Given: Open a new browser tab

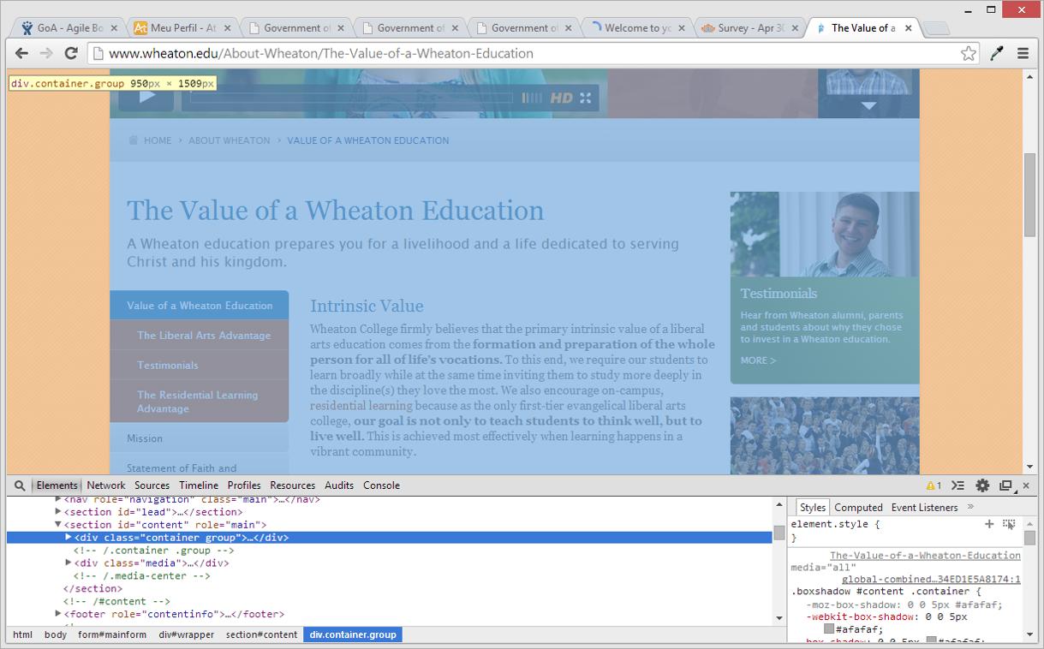Looking at the screenshot, I should (937, 28).
